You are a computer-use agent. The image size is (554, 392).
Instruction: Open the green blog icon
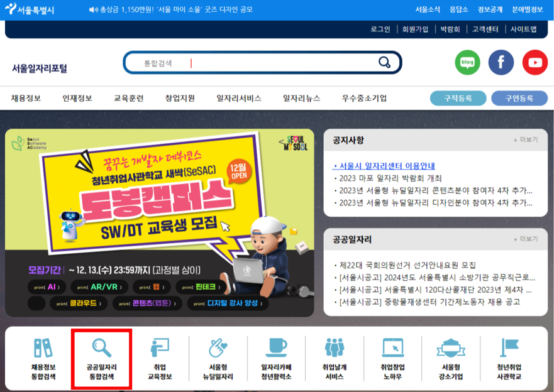click(467, 62)
